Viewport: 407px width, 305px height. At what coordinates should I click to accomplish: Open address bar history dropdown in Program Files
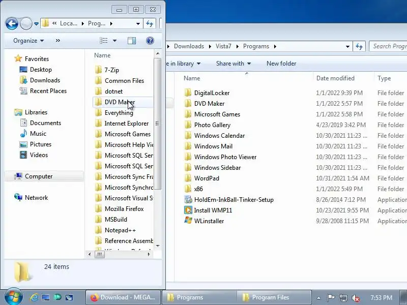click(138, 24)
